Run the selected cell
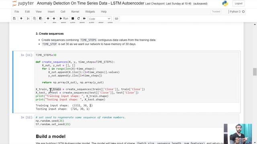257x144 pixels. coord(64,19)
